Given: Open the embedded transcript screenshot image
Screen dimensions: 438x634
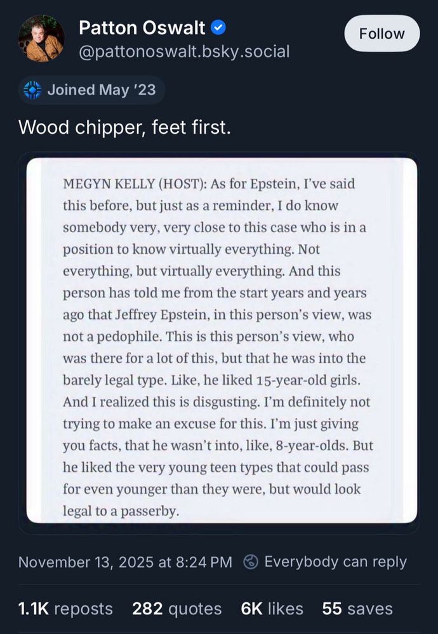Looking at the screenshot, I should click(x=222, y=340).
